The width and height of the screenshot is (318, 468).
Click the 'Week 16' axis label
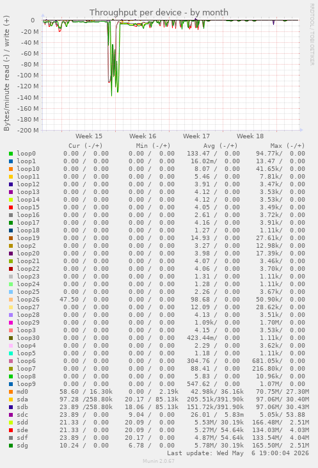143,136
